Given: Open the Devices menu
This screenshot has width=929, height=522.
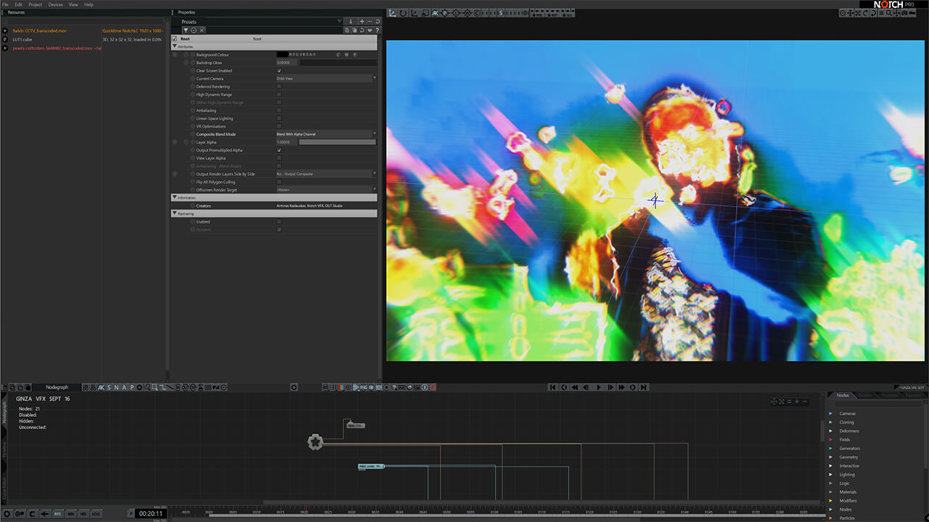Looking at the screenshot, I should pos(55,4).
